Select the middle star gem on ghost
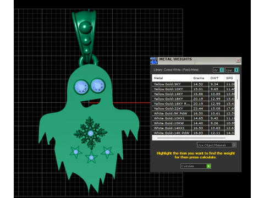This screenshot has width=264, height=198. coord(91,157)
